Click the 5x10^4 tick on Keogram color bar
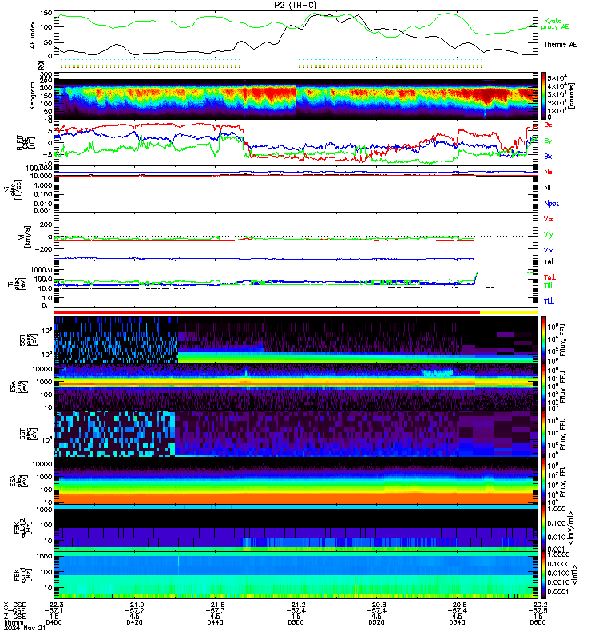The image size is (599, 639). point(557,78)
